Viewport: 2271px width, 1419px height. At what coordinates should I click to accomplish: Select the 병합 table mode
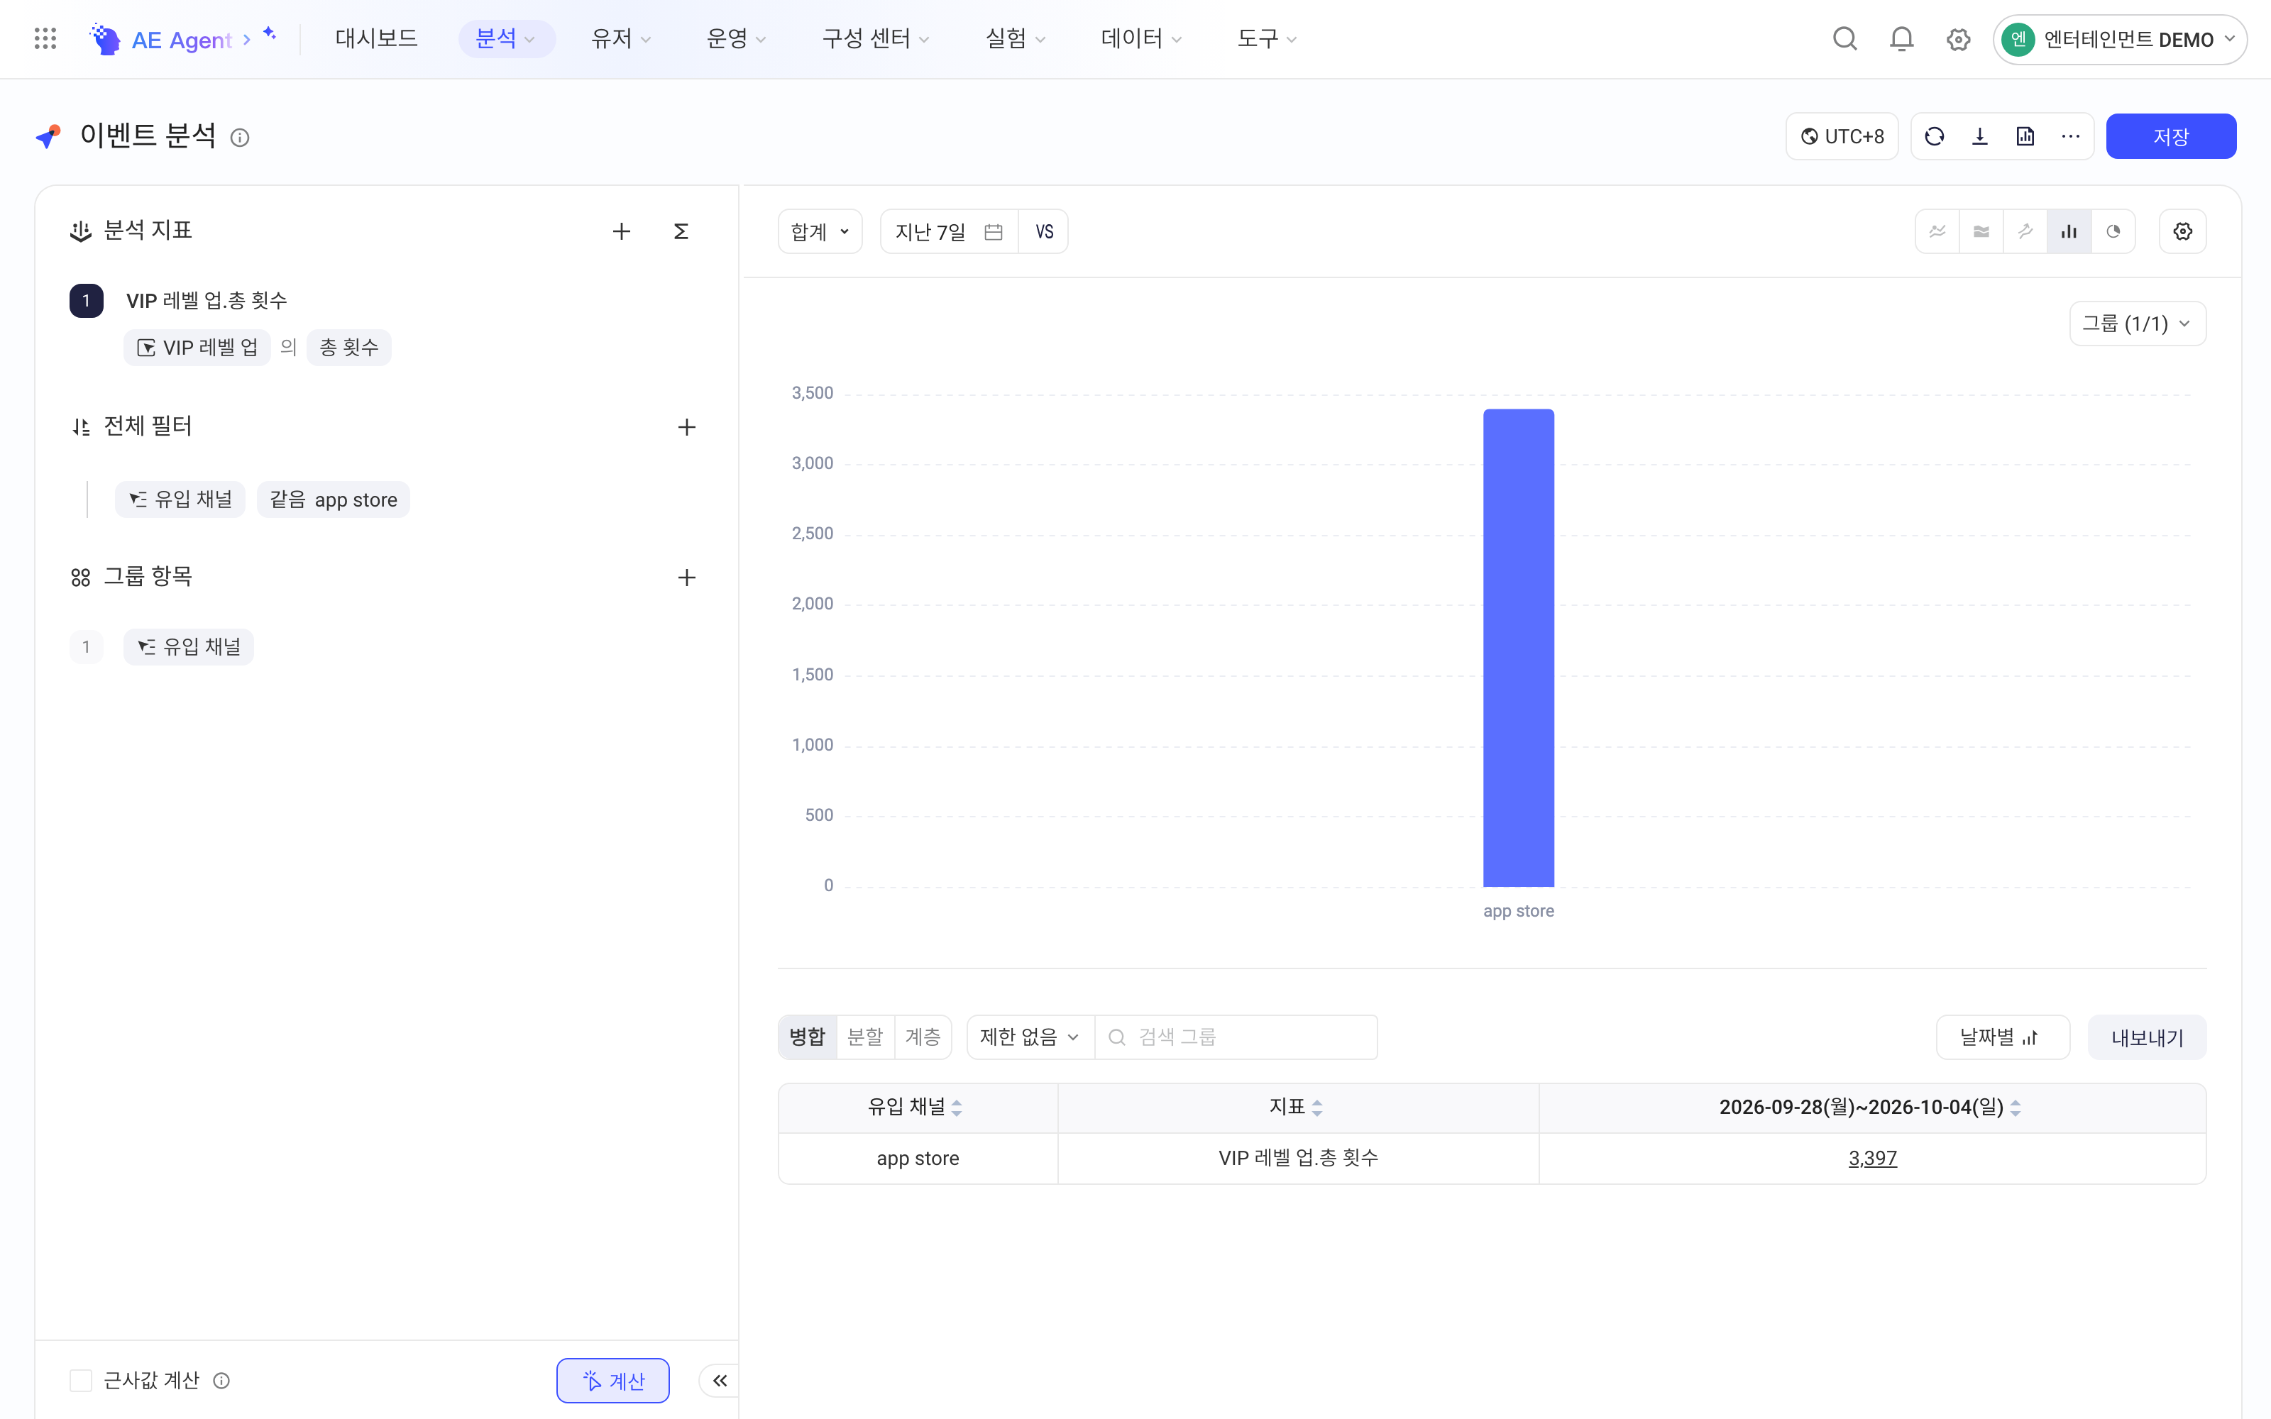click(x=807, y=1036)
